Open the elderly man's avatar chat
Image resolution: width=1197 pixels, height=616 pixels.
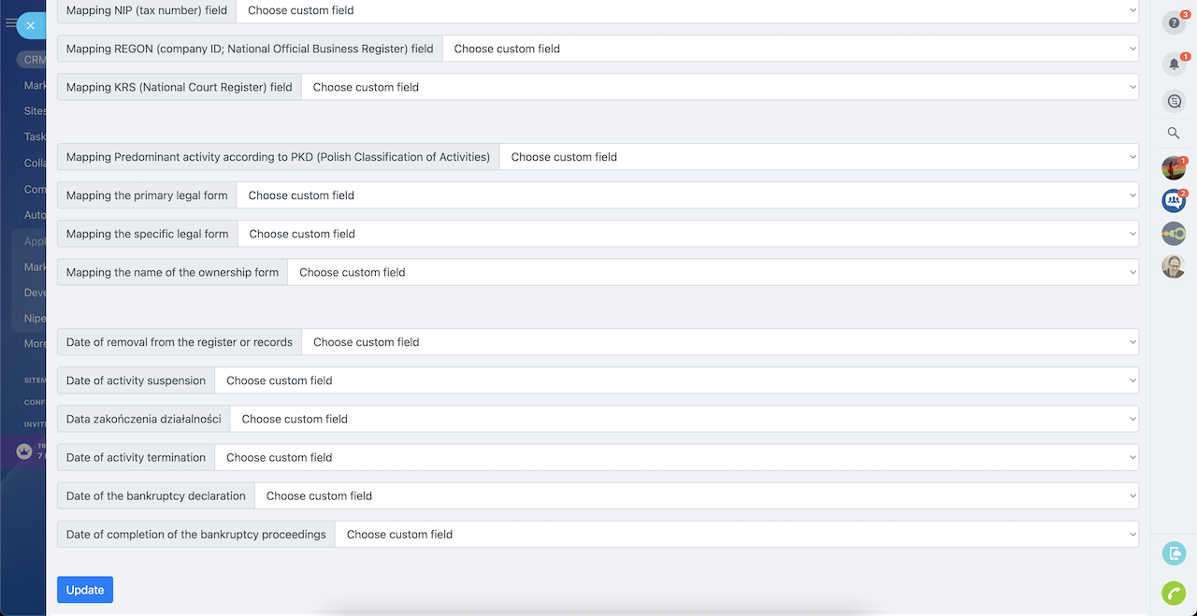pos(1173,266)
